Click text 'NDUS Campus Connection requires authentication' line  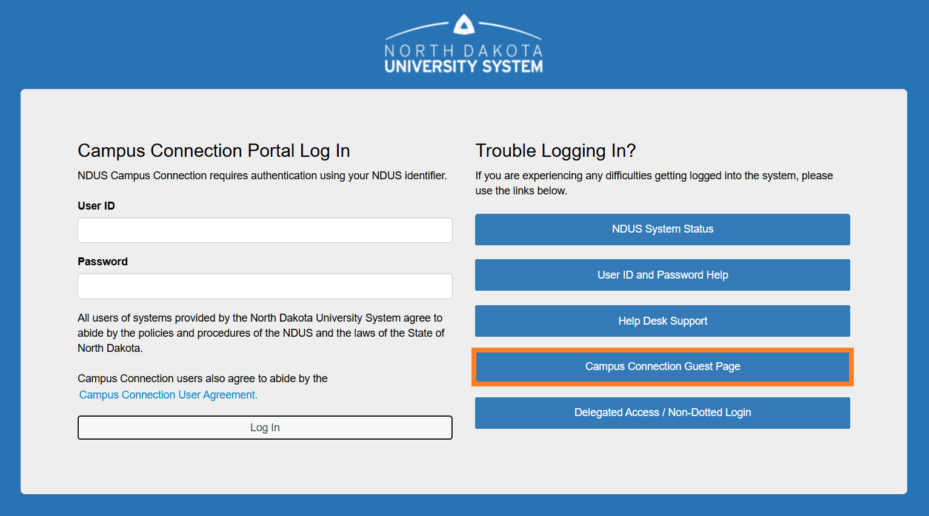coord(262,176)
